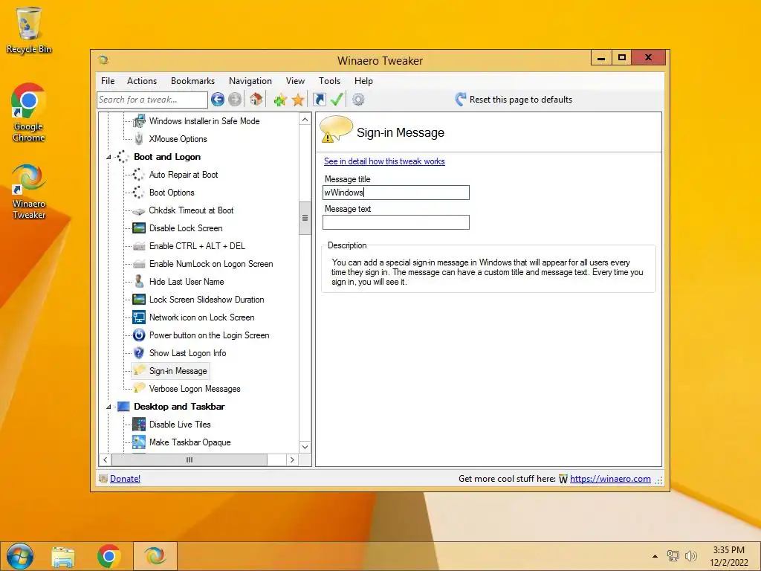Click the tree scroll down arrow
This screenshot has height=571, width=761.
[x=305, y=447]
